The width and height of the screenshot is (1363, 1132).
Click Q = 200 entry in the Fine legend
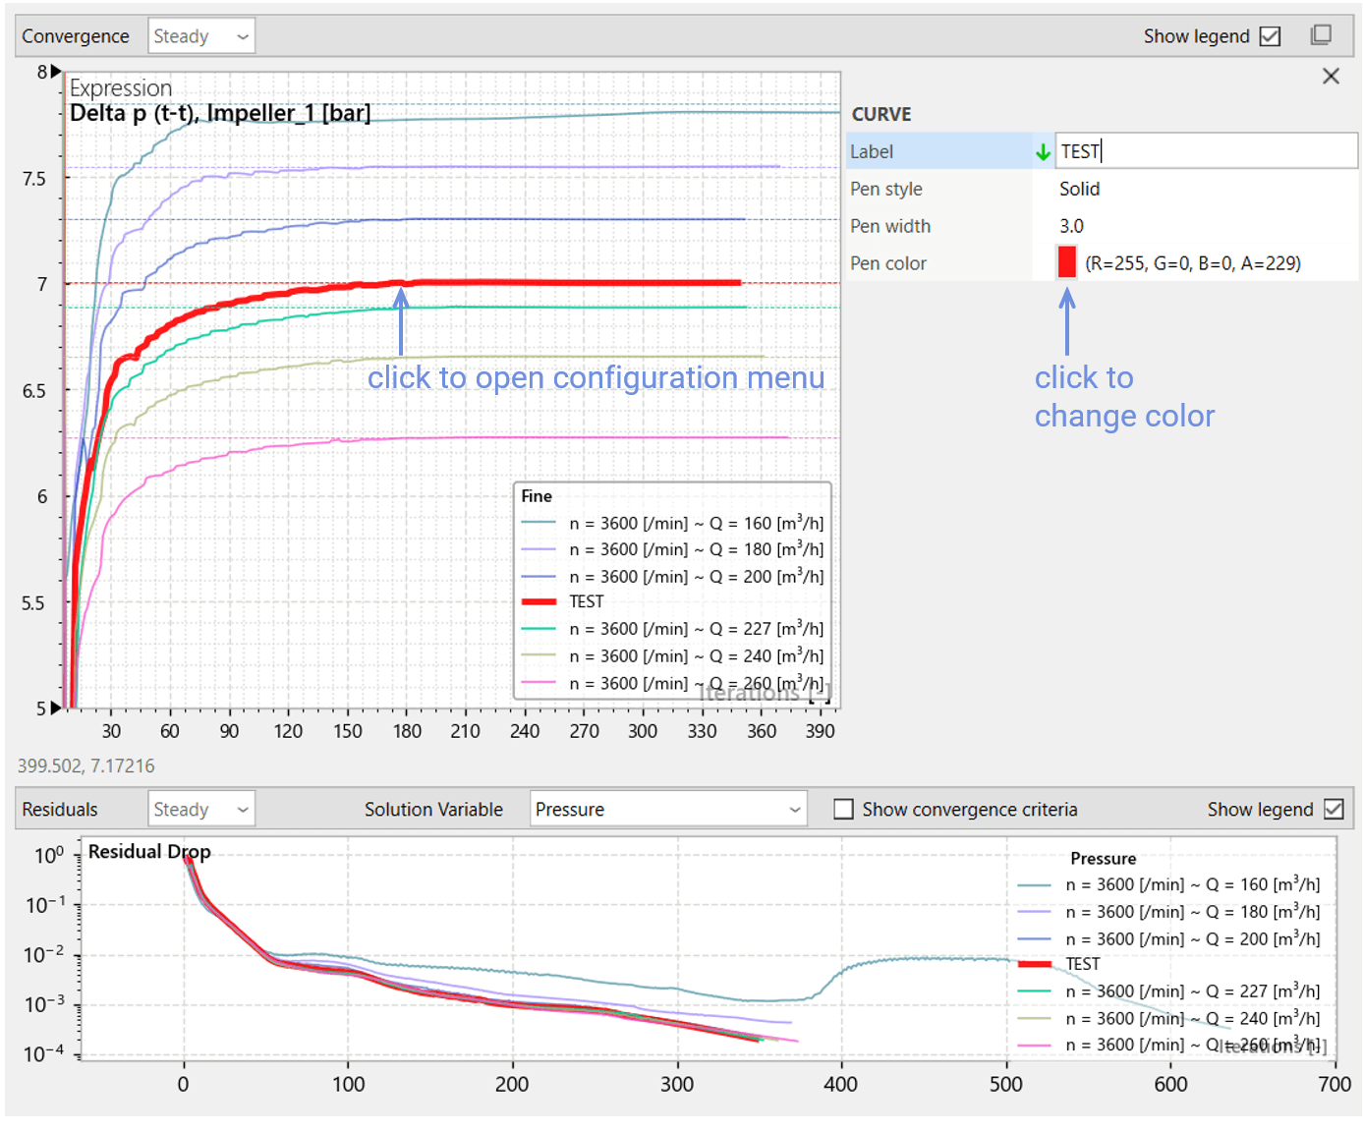672,577
